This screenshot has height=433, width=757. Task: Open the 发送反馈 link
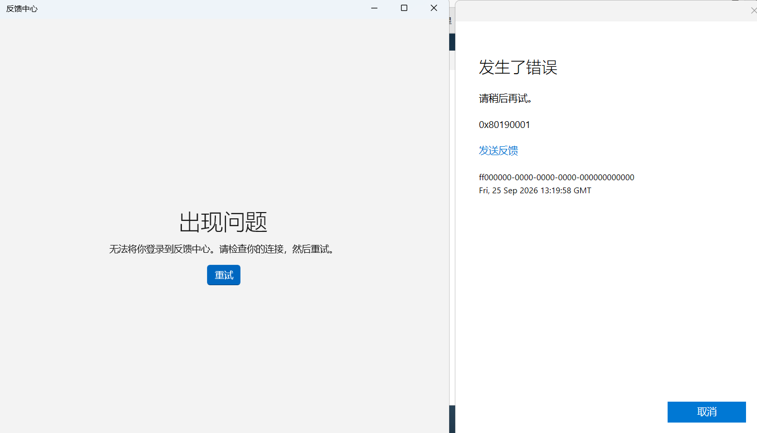[x=498, y=151]
